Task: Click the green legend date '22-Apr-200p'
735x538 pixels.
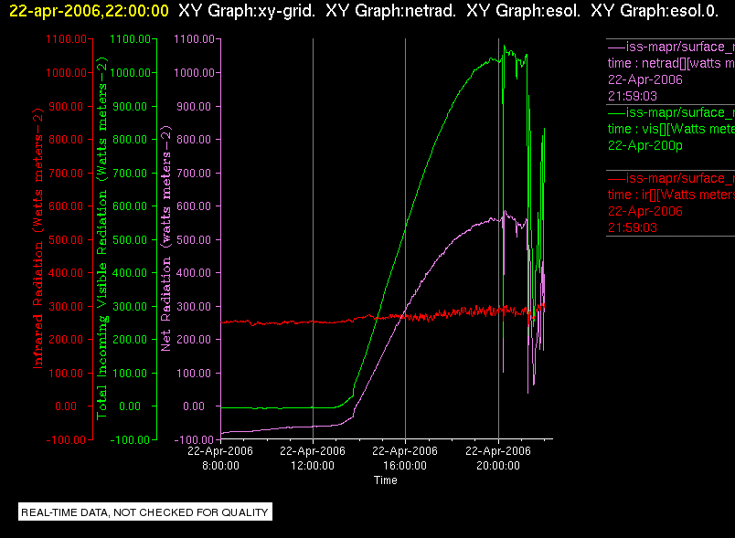Action: (645, 145)
